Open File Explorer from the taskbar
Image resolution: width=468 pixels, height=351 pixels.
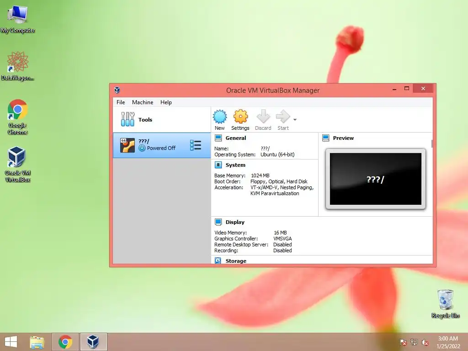point(37,342)
